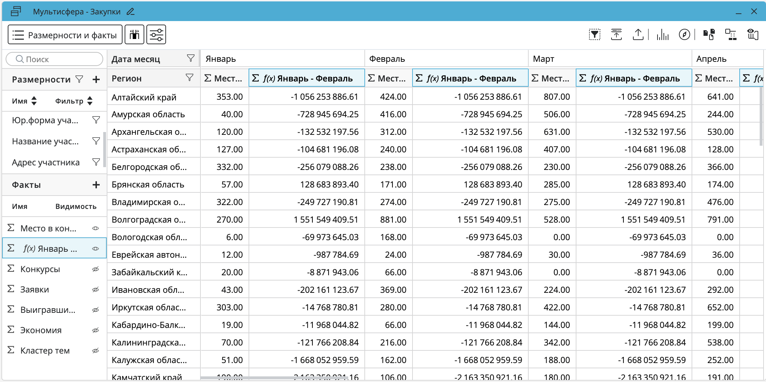
Task: Click the Размерности и факты button
Action: (65, 35)
